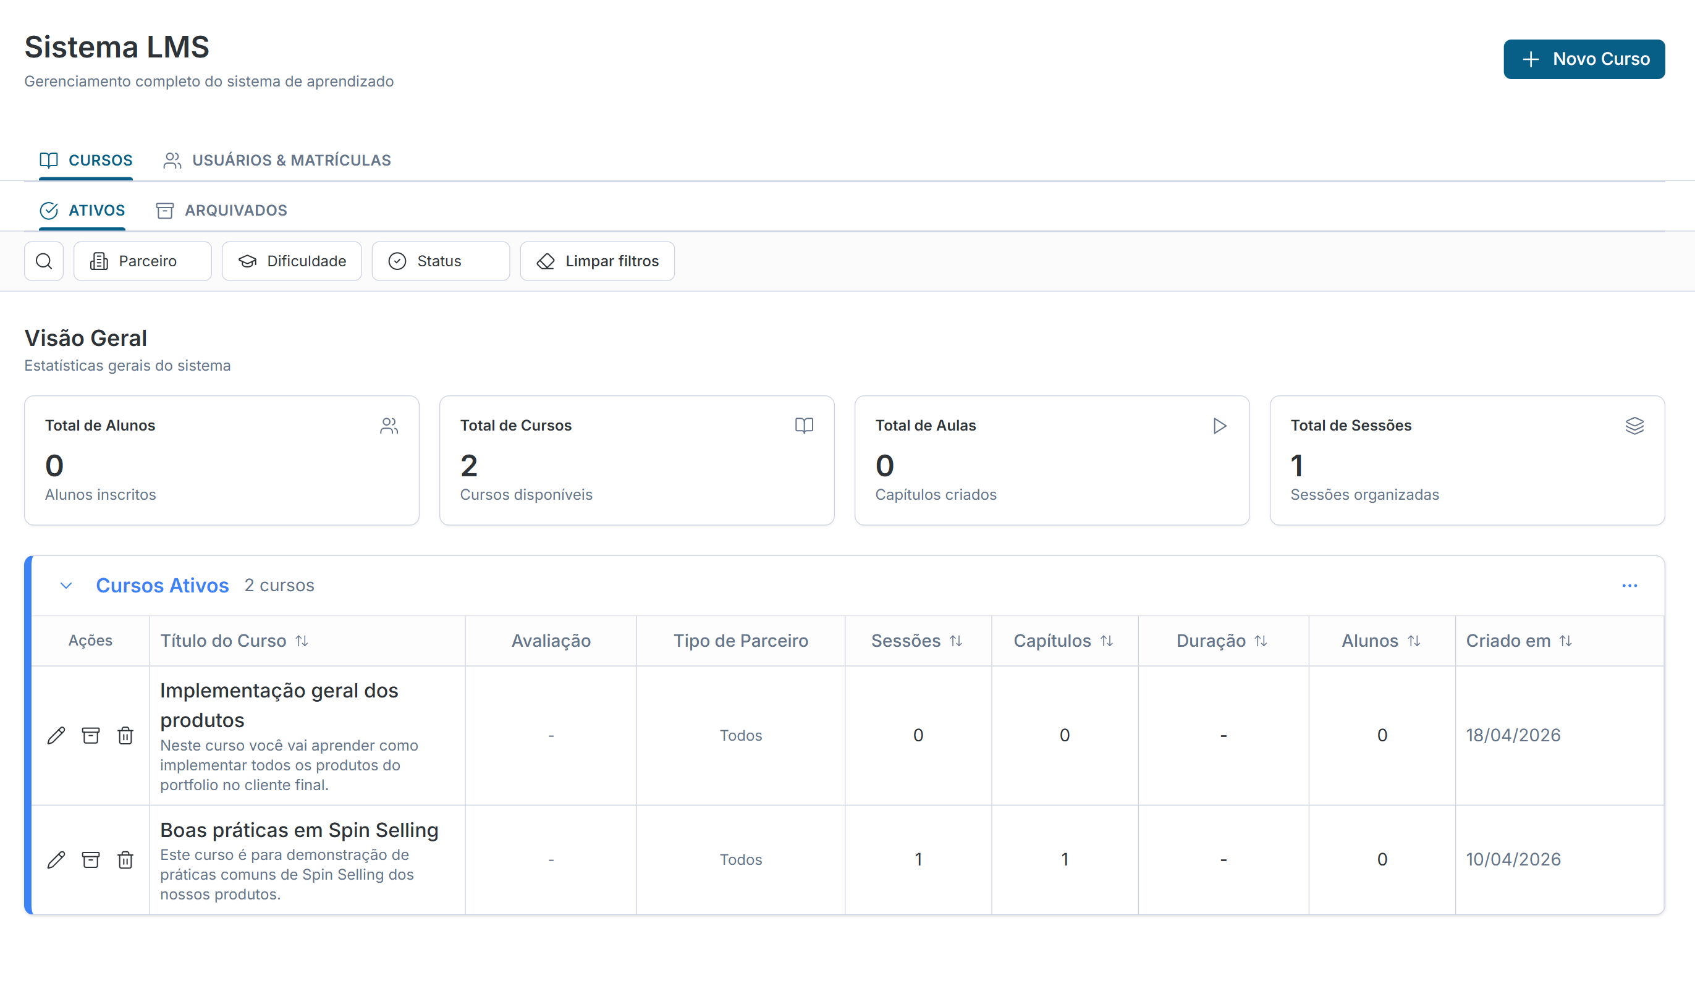The image size is (1695, 981).
Task: Open Implementação geral dos produtos course title
Action: pos(279,705)
